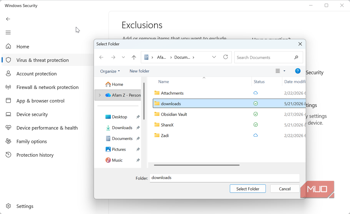
Task: Click the Device performance & health heart icon
Action: pos(8,128)
